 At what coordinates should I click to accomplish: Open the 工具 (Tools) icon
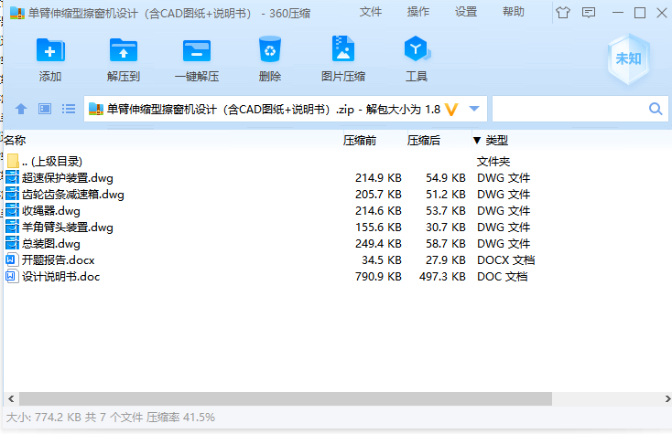[x=417, y=48]
